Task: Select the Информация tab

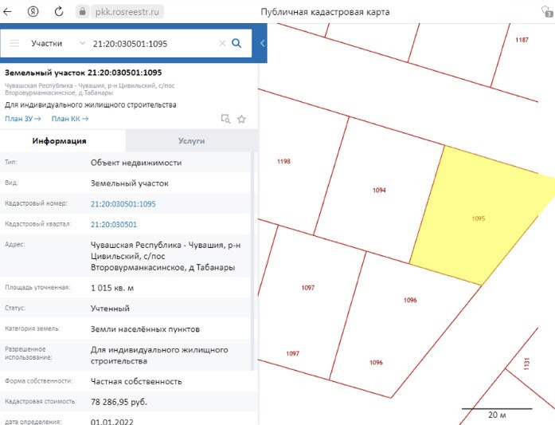Action: pos(59,140)
